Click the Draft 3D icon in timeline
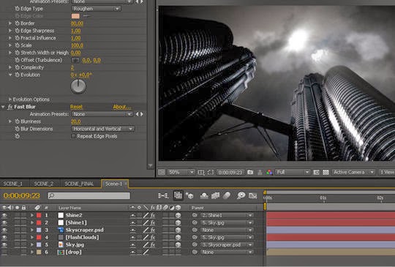 189,196
